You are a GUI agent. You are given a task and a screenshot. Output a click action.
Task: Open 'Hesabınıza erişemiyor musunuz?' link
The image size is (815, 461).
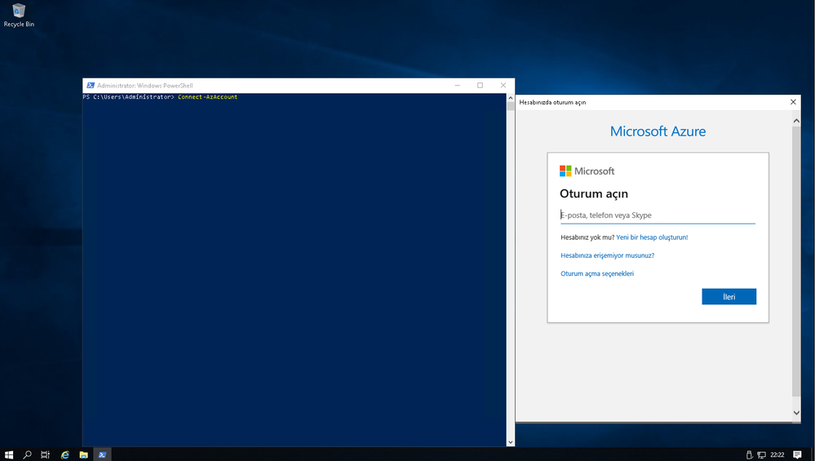(x=607, y=255)
